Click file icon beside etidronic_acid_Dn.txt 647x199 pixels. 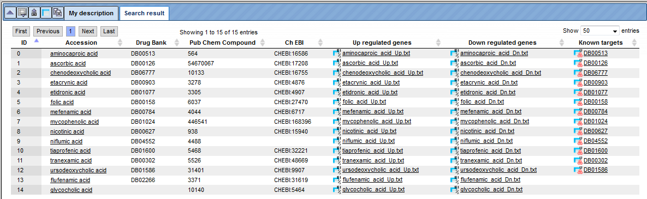pyautogui.click(x=455, y=92)
